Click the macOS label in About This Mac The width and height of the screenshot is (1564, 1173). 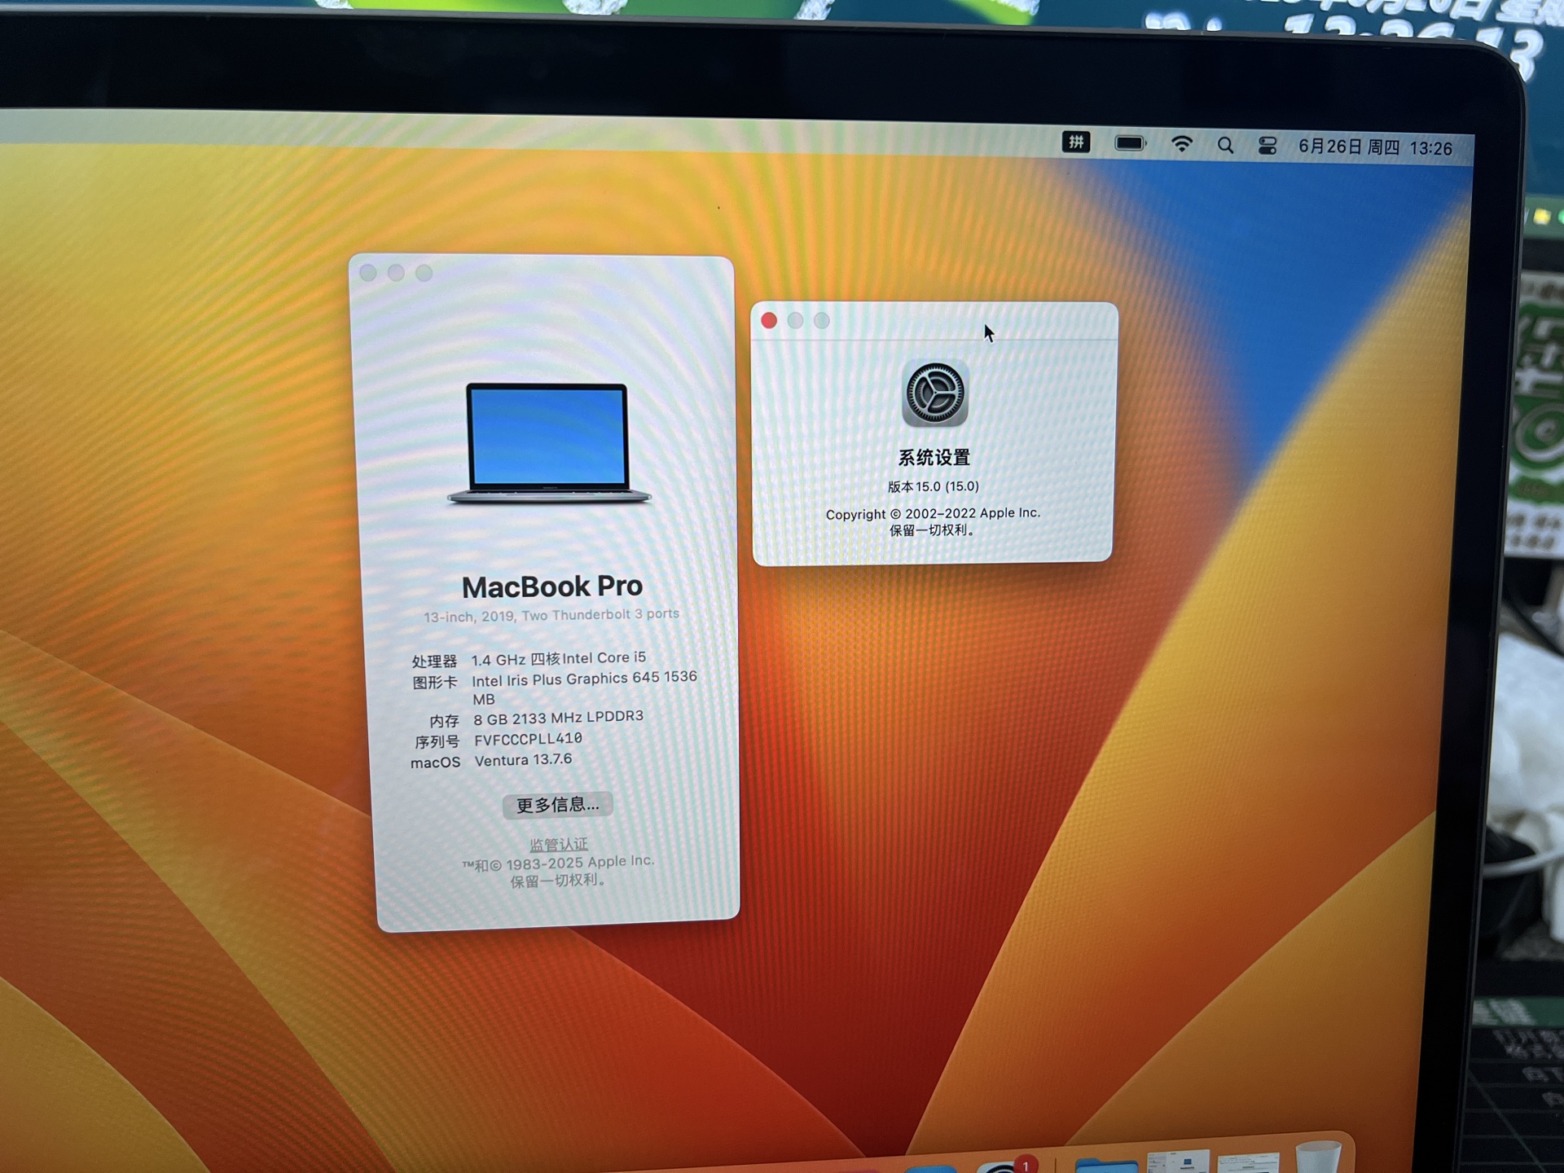coord(436,763)
